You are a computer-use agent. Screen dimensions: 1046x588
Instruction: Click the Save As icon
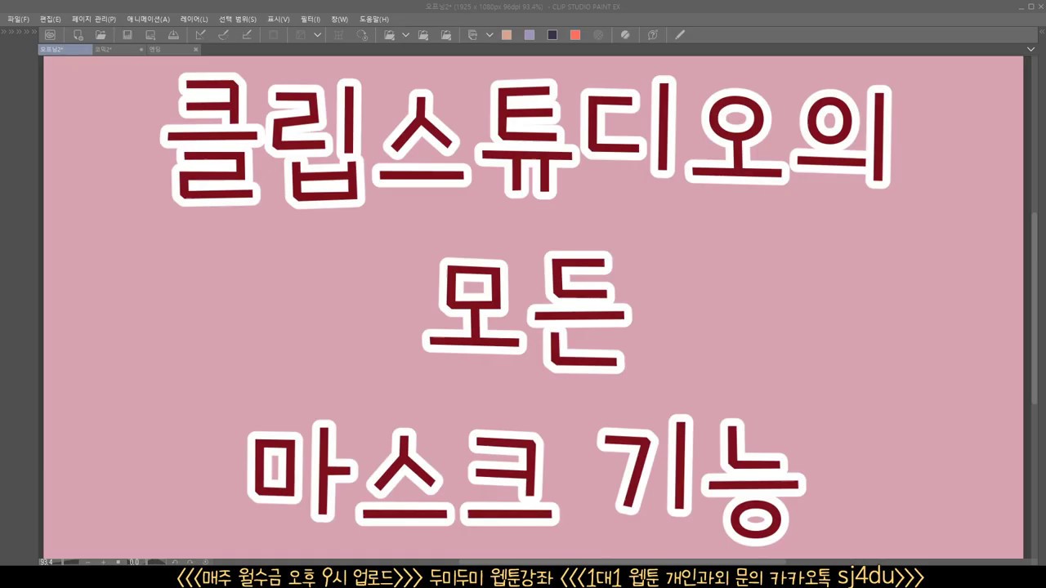pos(150,35)
